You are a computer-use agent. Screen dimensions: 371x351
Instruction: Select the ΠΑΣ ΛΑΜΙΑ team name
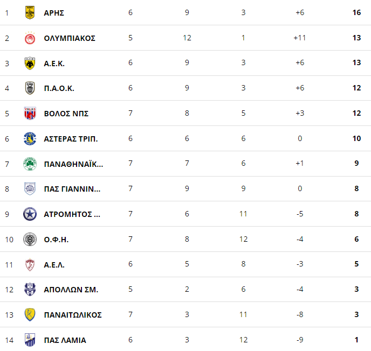(65, 340)
